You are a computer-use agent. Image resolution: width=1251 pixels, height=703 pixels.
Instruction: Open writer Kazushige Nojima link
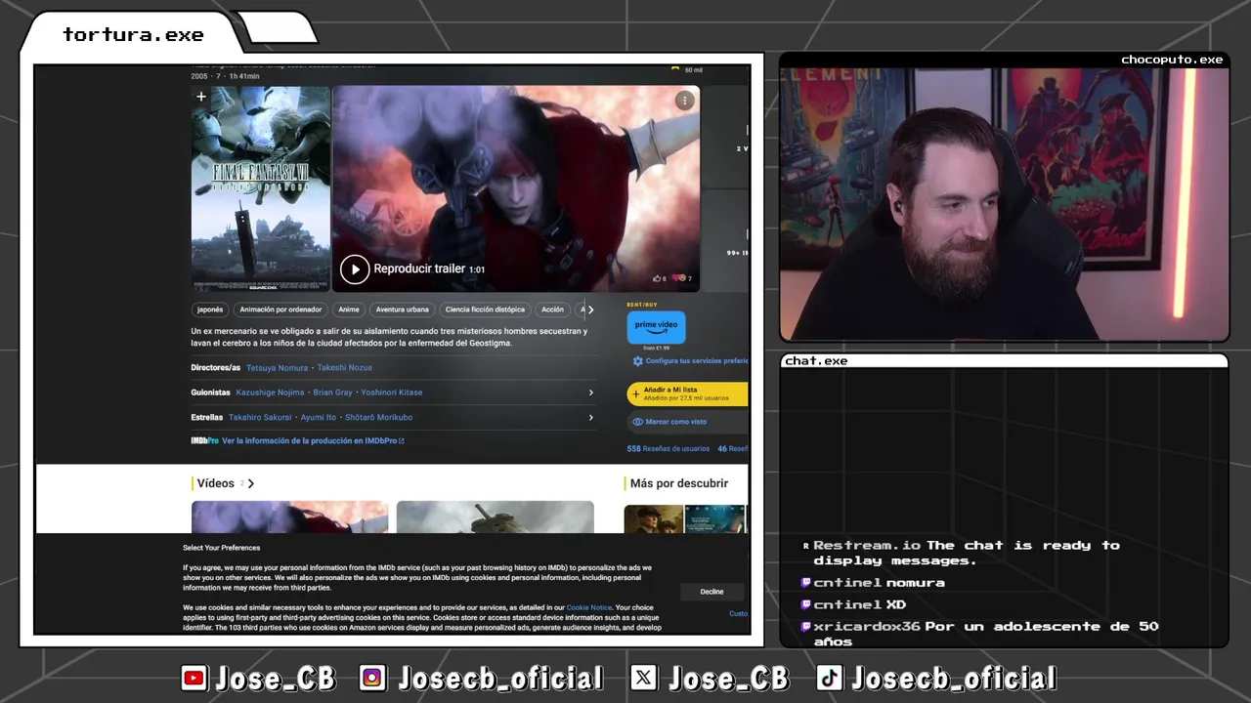[x=270, y=393]
